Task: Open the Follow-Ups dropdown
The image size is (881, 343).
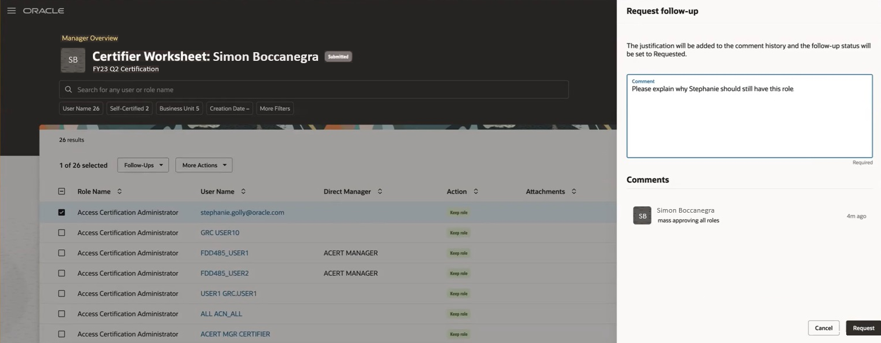Action: click(x=143, y=165)
